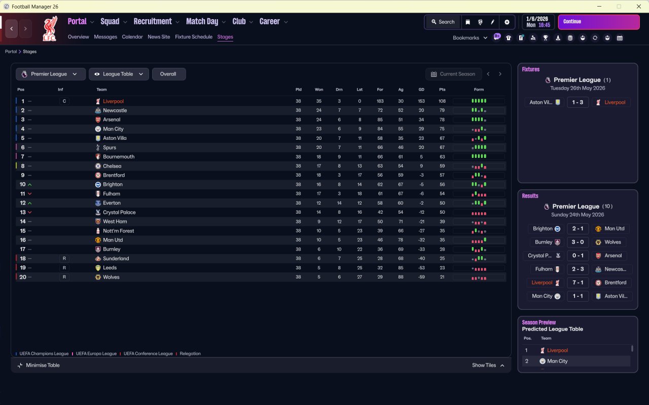
Task: Open the training cone icon shortcut
Action: pyautogui.click(x=558, y=38)
